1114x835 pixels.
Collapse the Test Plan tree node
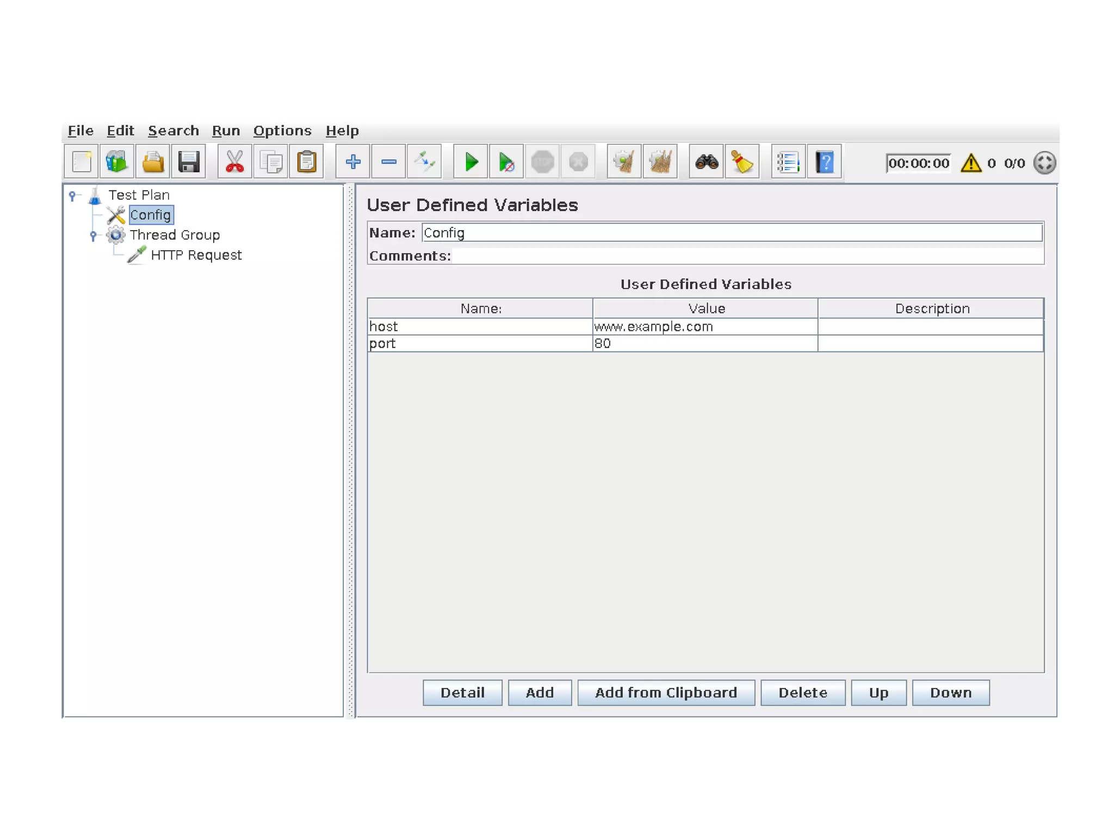pyautogui.click(x=72, y=195)
